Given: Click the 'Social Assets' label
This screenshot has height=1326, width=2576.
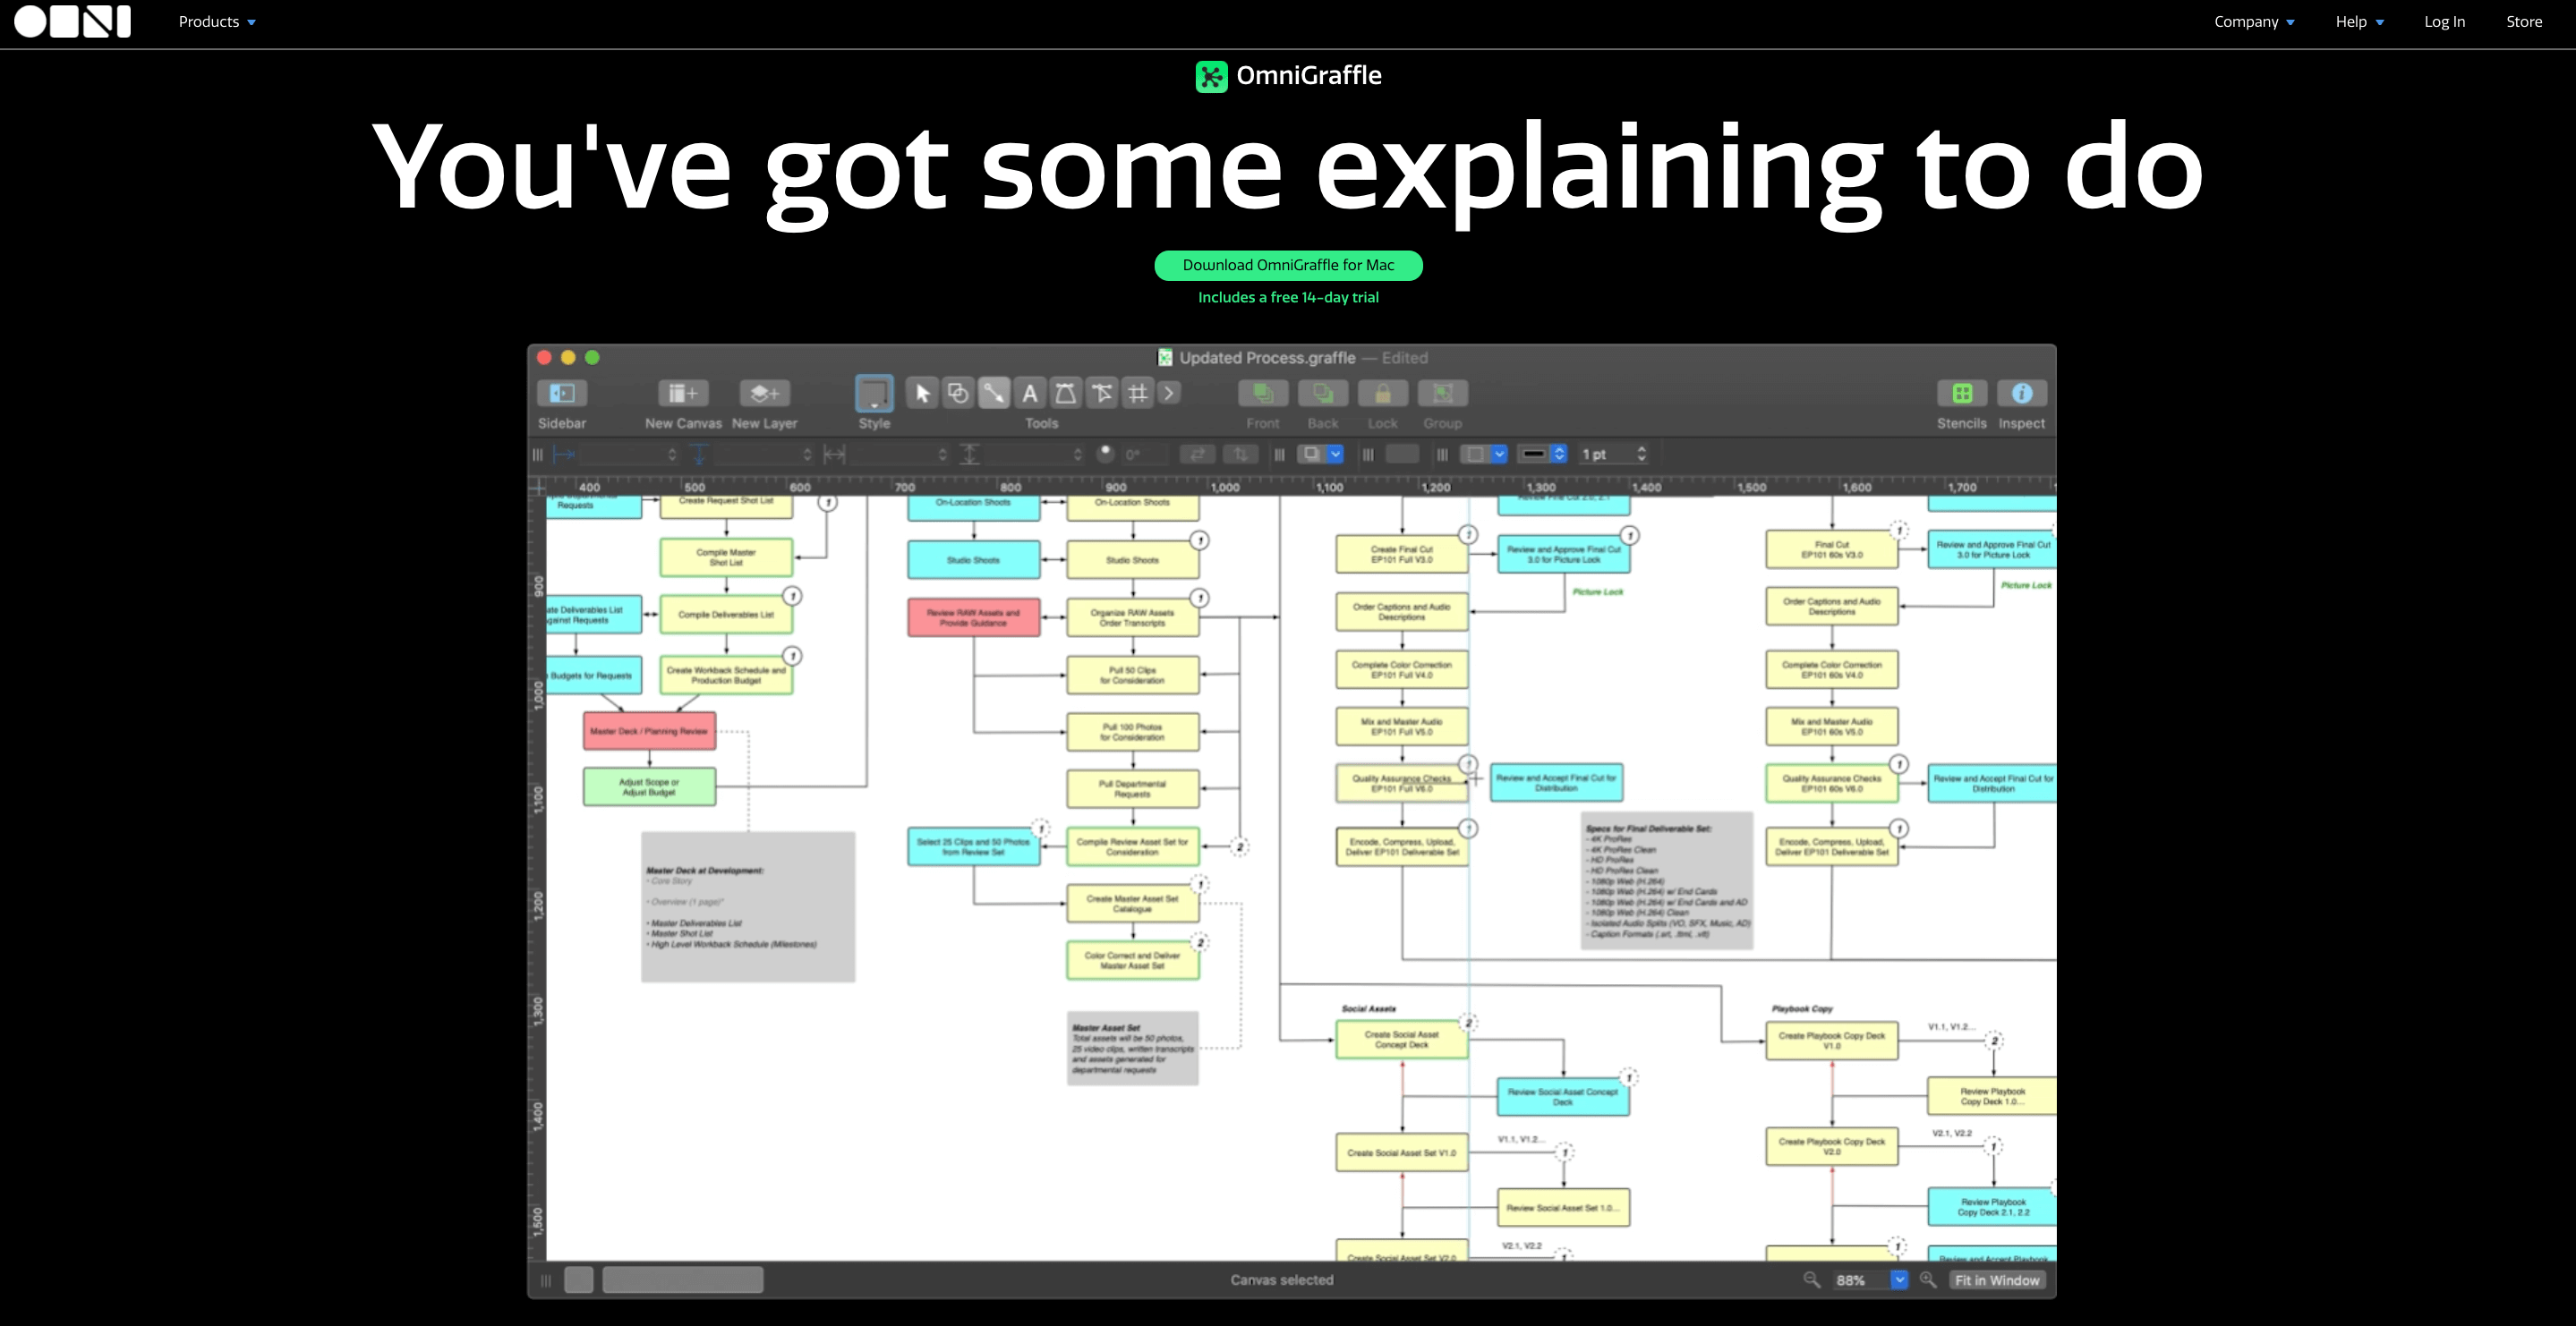Looking at the screenshot, I should click(x=1368, y=1009).
